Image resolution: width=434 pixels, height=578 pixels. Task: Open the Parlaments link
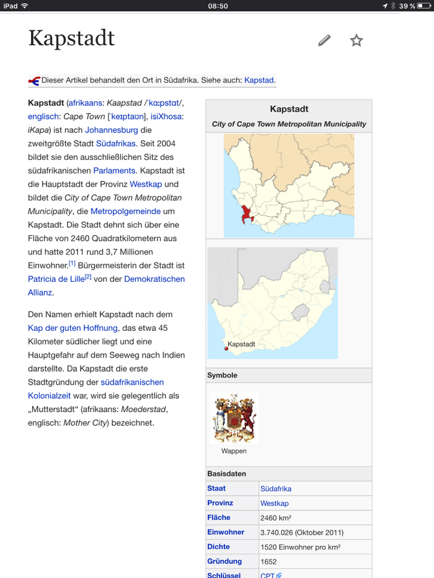coord(114,170)
